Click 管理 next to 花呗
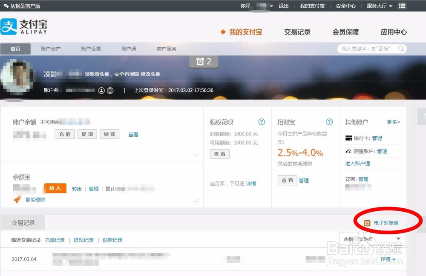Screen dimensions: 426x276 click(363, 179)
